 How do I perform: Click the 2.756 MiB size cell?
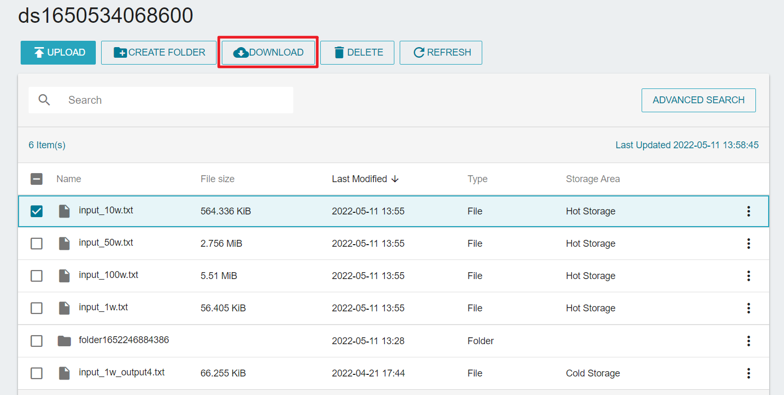click(221, 244)
